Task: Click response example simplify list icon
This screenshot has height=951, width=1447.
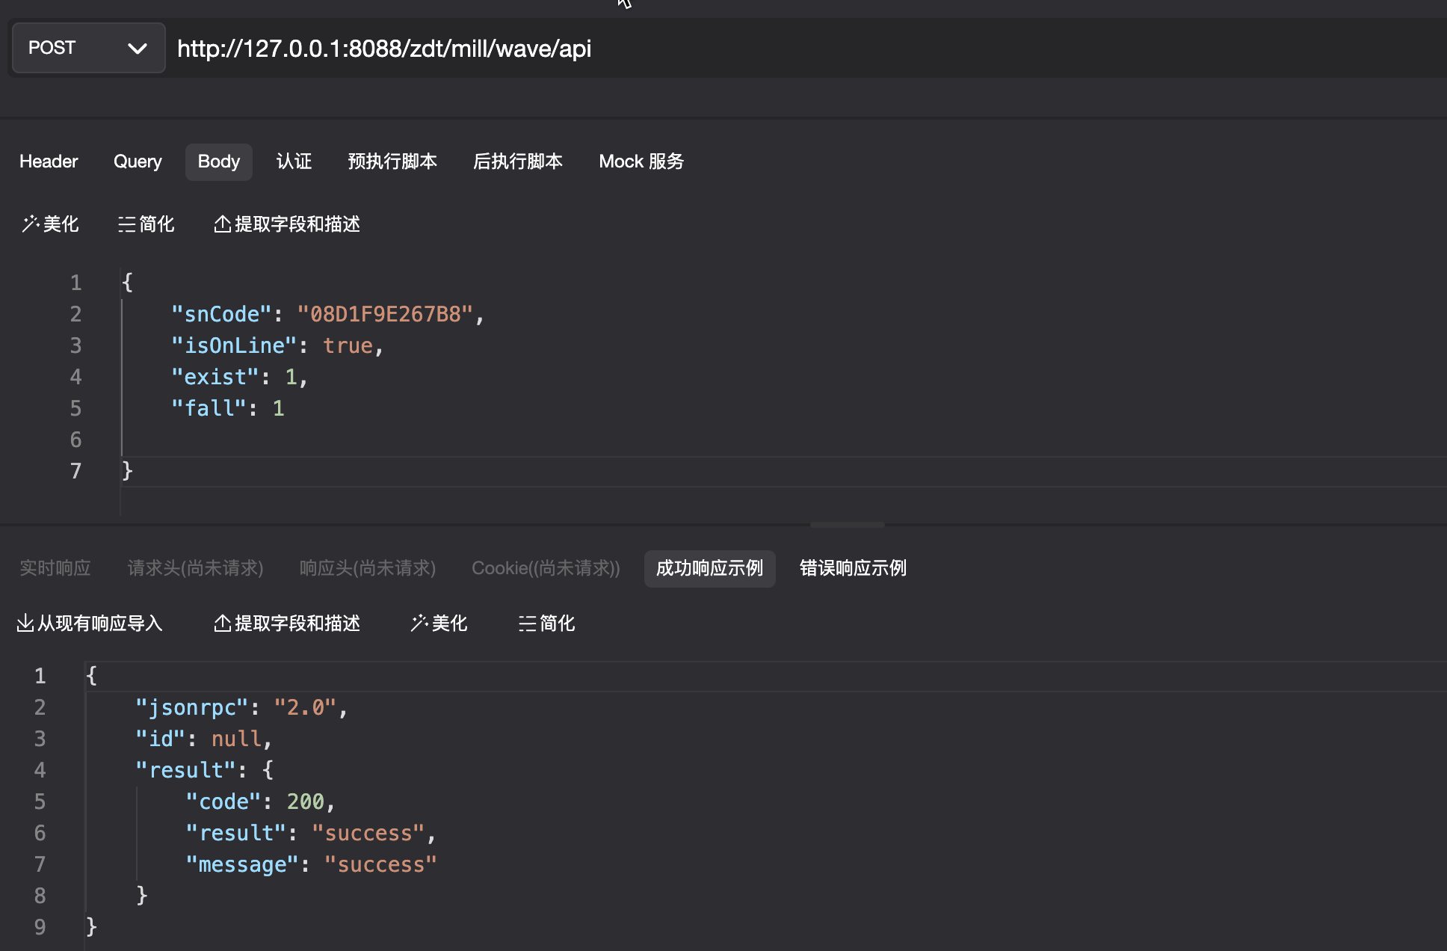Action: 527,624
